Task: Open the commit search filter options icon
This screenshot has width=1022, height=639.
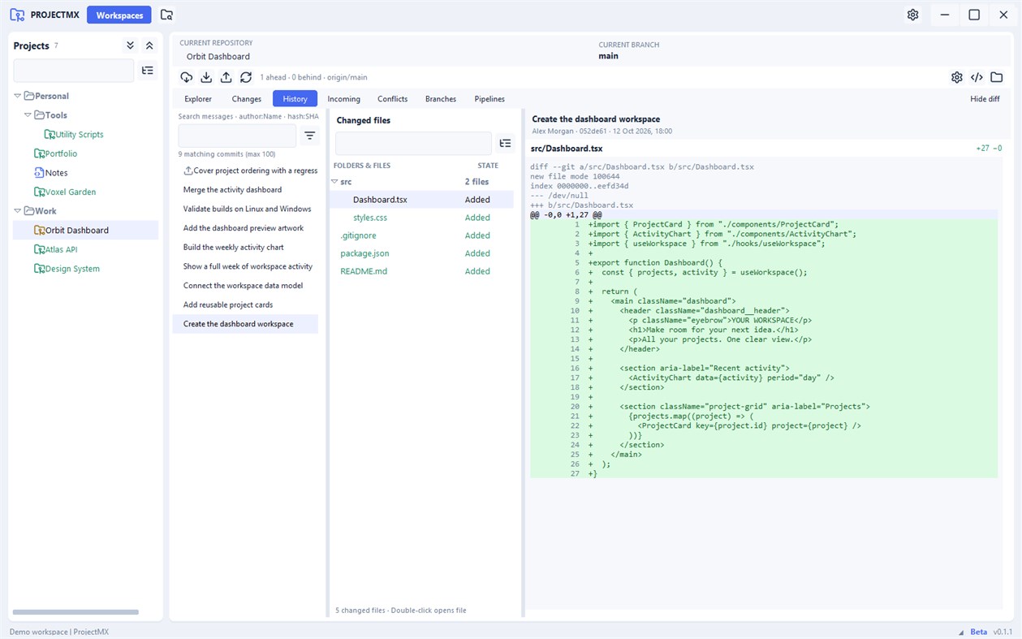Action: [x=310, y=136]
